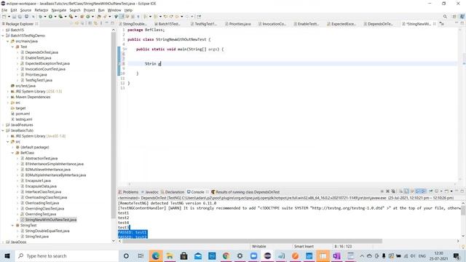This screenshot has width=466, height=262.
Task: Click the Writable status bar entry
Action: (x=259, y=246)
